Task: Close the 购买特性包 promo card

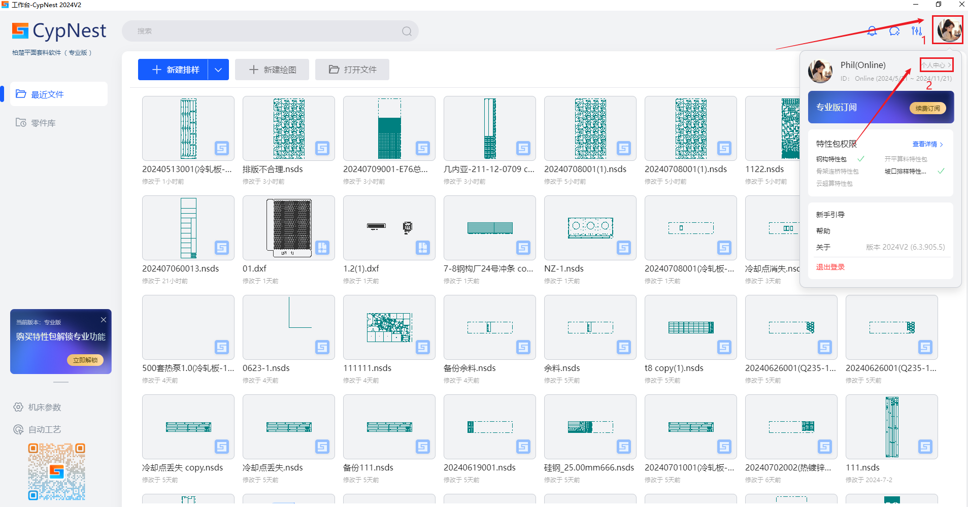Action: point(104,319)
